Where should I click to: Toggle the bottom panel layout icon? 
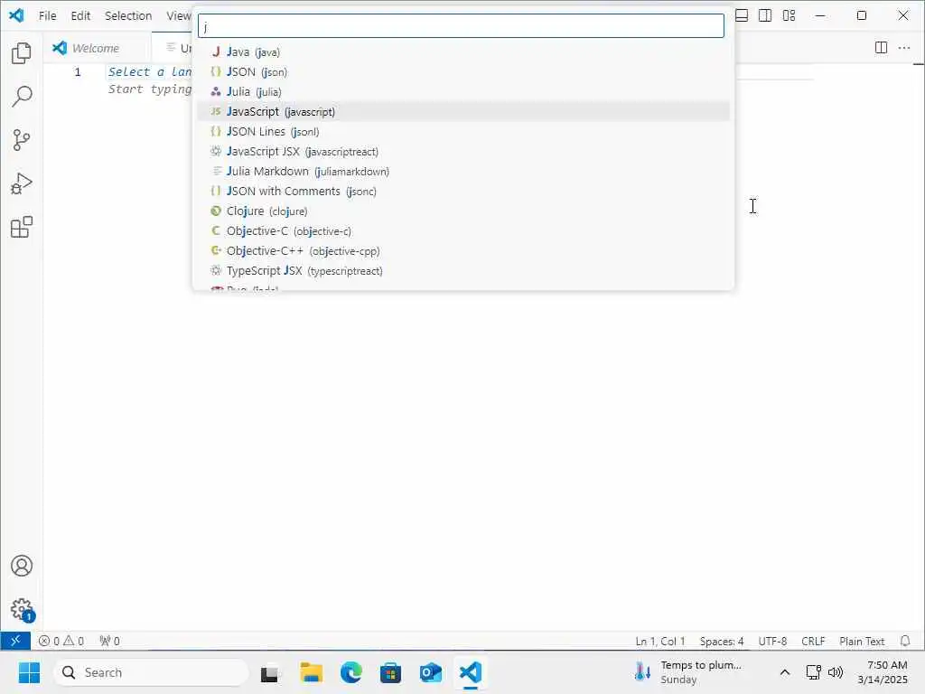tap(742, 15)
